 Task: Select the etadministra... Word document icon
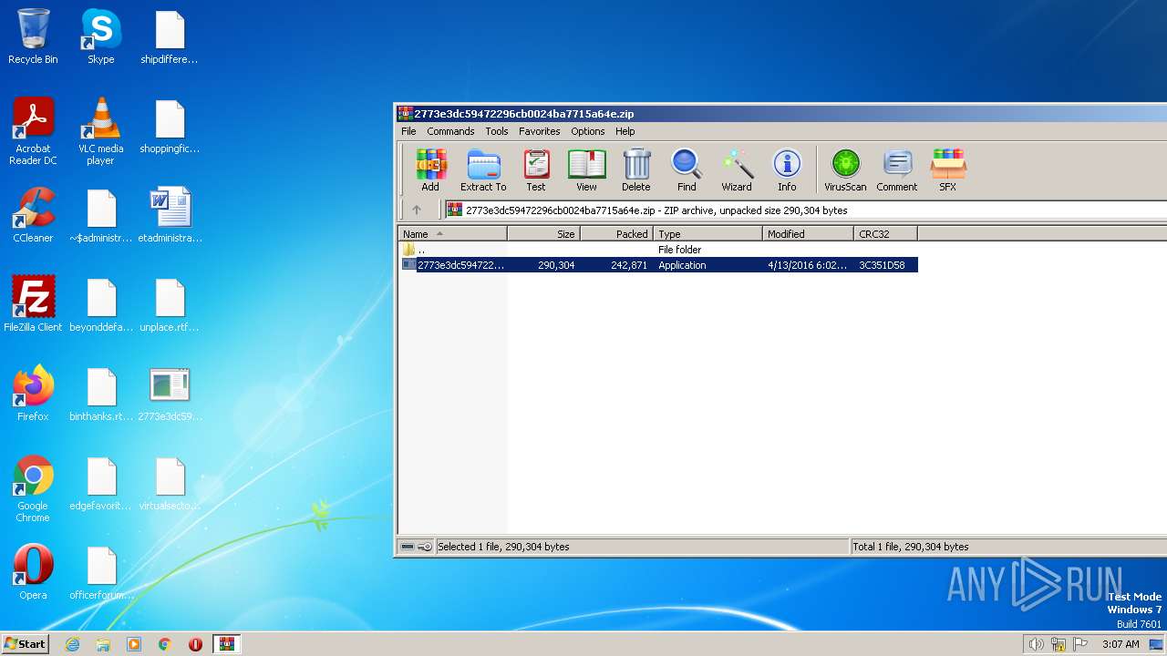point(170,215)
